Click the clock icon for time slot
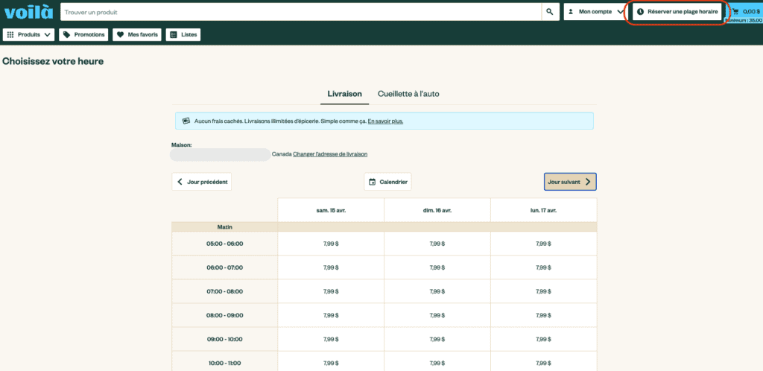Screen dimensions: 763x371 point(640,12)
